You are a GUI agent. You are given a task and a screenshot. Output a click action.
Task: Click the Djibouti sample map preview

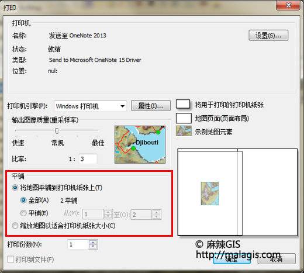click(x=140, y=144)
